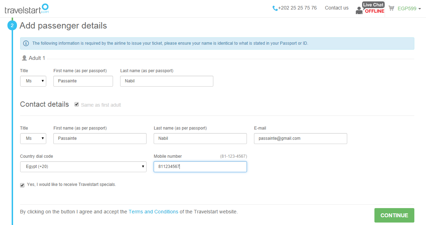Viewport: 426px width, 225px height.
Task: Click the step 2 circle badge
Action: click(12, 25)
